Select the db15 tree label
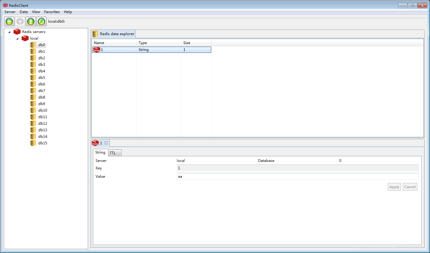The height and width of the screenshot is (253, 430). [43, 143]
